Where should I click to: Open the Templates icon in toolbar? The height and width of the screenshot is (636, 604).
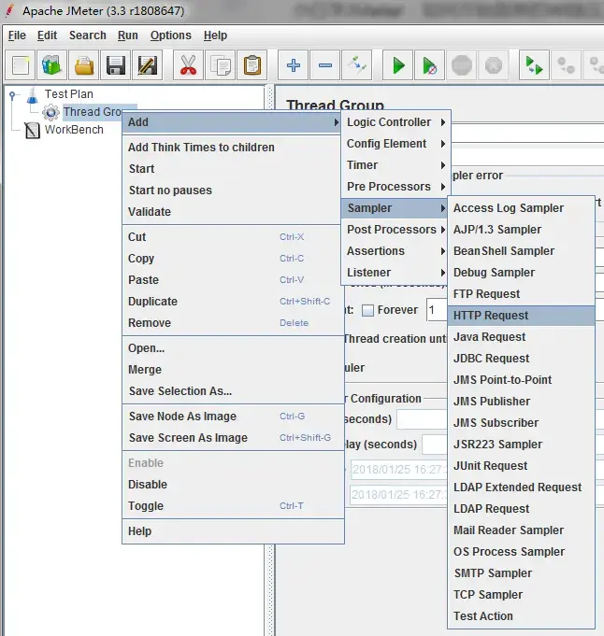pyautogui.click(x=51, y=65)
